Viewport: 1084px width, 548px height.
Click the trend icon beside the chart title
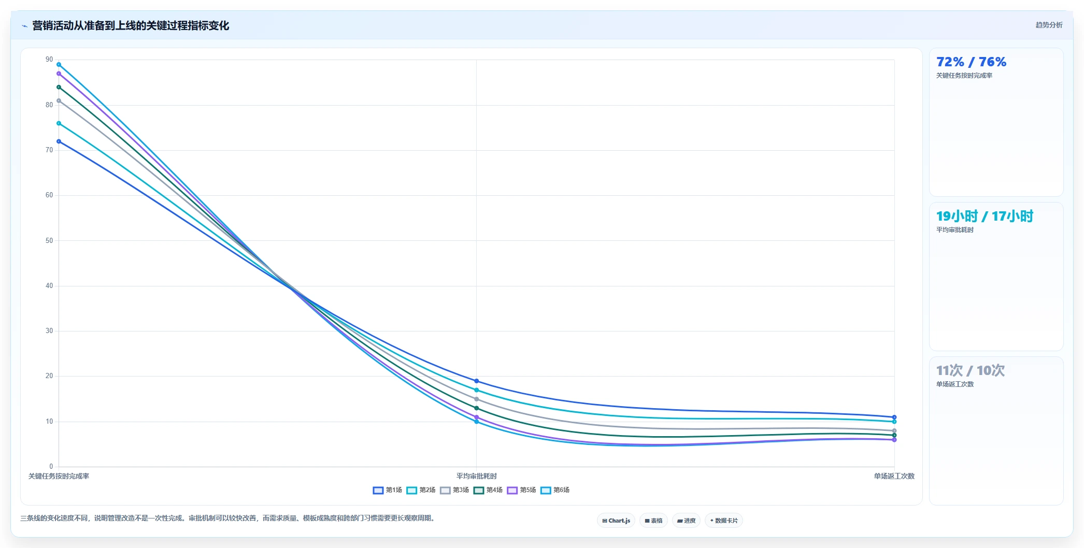click(x=24, y=26)
